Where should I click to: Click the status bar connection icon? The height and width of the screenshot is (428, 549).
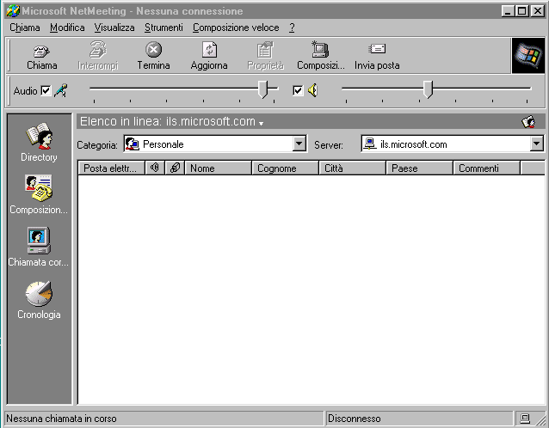(525, 419)
